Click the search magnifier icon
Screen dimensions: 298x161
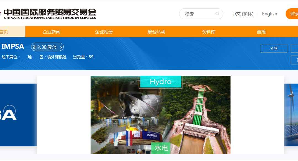click(217, 14)
